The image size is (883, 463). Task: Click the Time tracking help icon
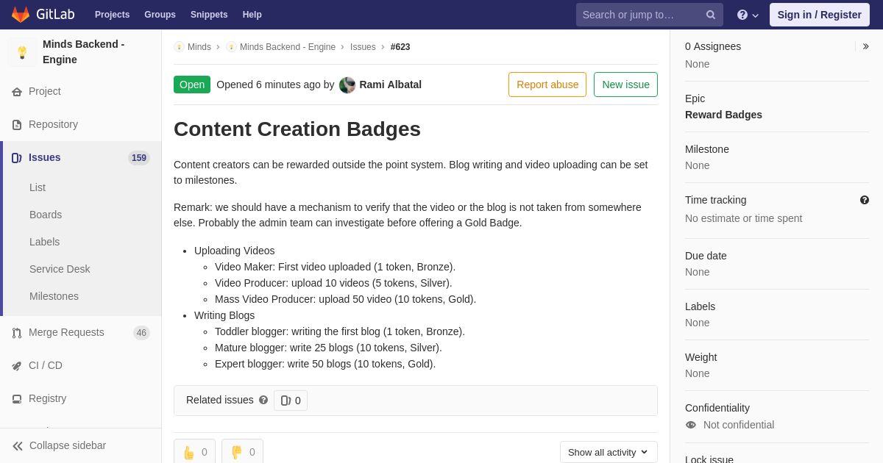[865, 200]
